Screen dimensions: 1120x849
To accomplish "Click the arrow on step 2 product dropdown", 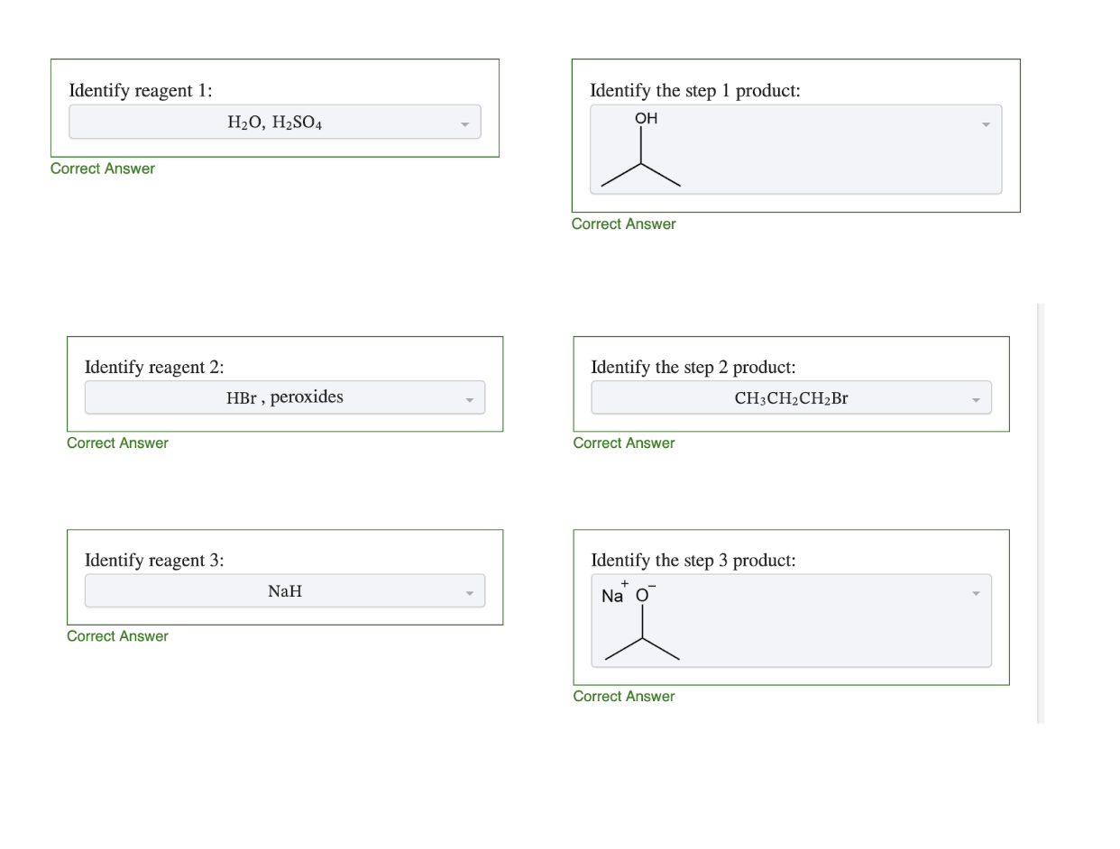I will click(x=975, y=399).
